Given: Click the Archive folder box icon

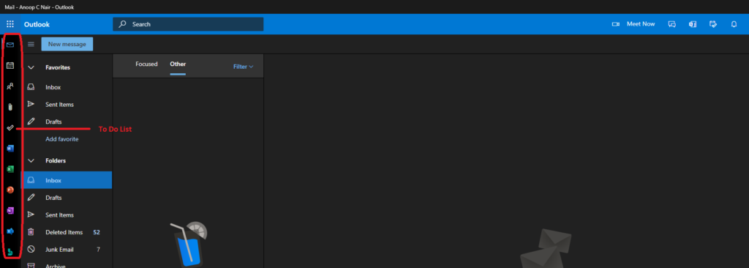Looking at the screenshot, I should point(31,265).
